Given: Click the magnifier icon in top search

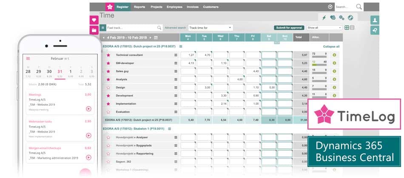Looking at the screenshot, I should (359, 7).
